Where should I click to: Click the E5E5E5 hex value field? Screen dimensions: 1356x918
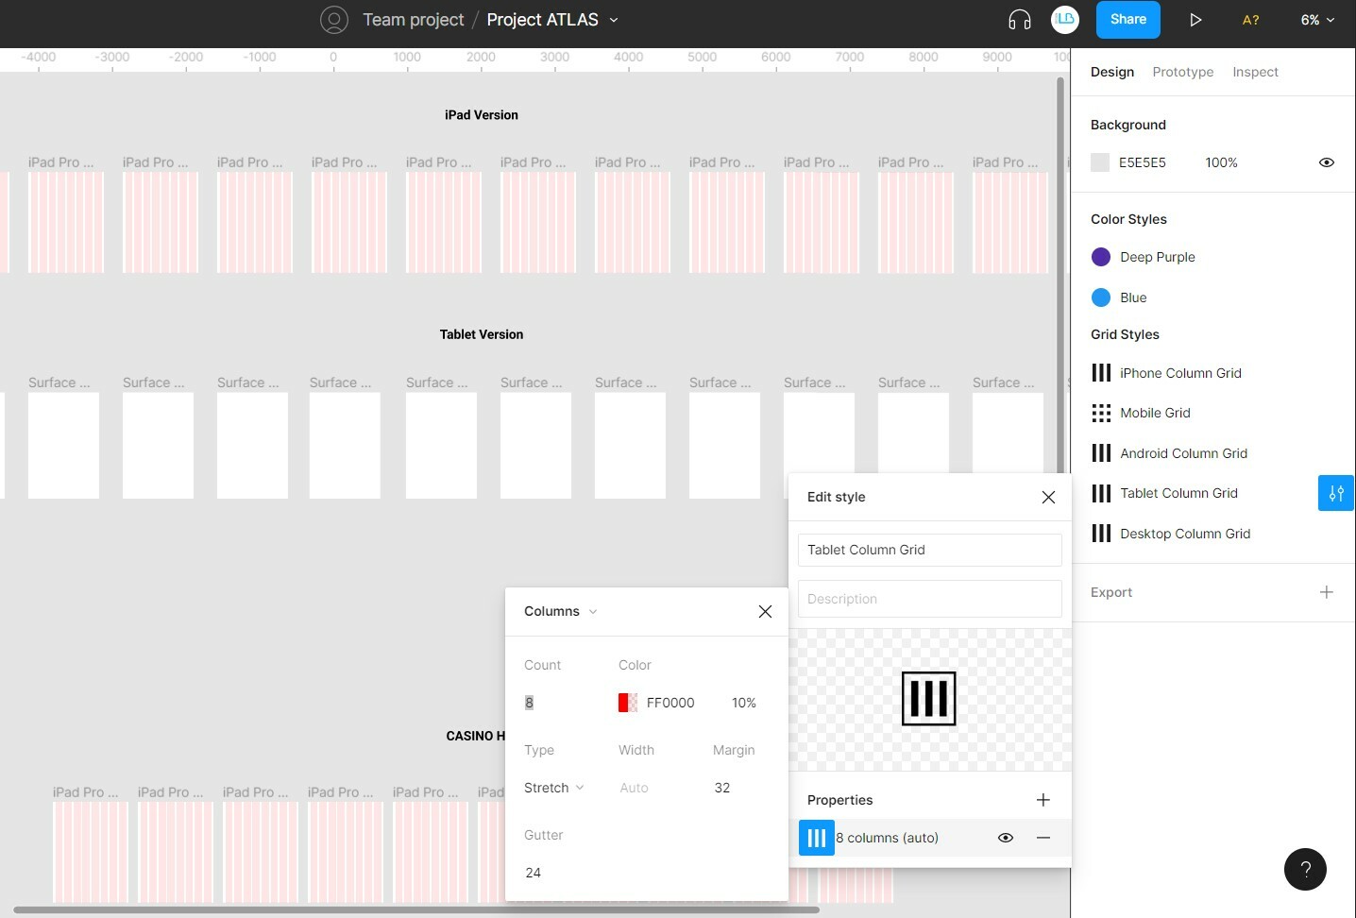(x=1143, y=162)
